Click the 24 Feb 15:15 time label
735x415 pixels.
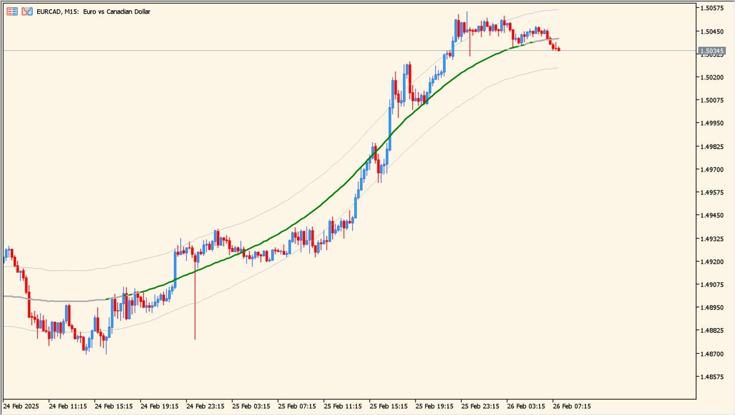[113, 406]
